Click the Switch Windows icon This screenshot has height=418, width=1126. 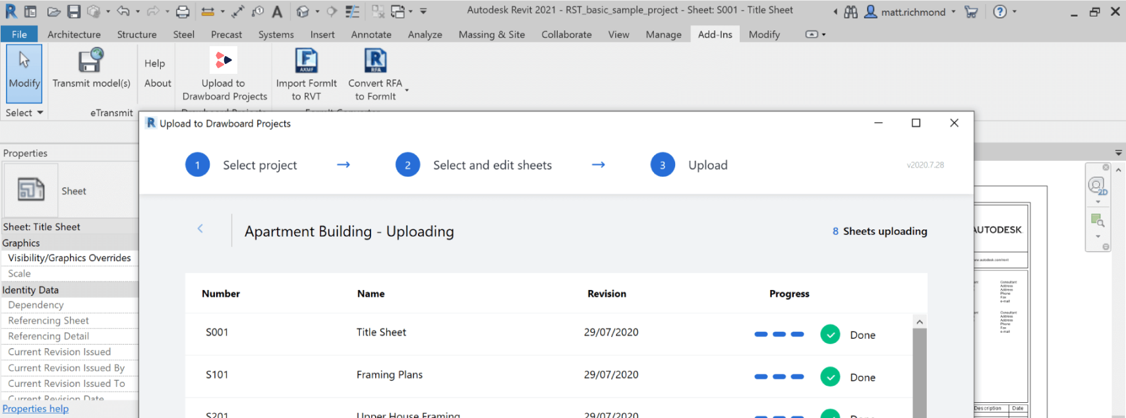pyautogui.click(x=398, y=11)
